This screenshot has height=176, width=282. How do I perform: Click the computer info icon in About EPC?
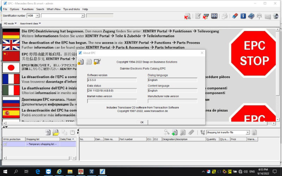[x=97, y=62]
